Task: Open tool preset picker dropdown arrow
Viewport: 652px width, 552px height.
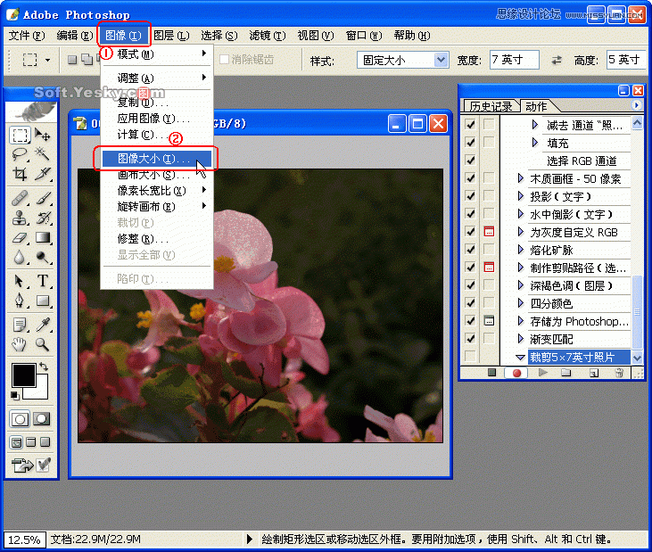Action: (x=48, y=60)
